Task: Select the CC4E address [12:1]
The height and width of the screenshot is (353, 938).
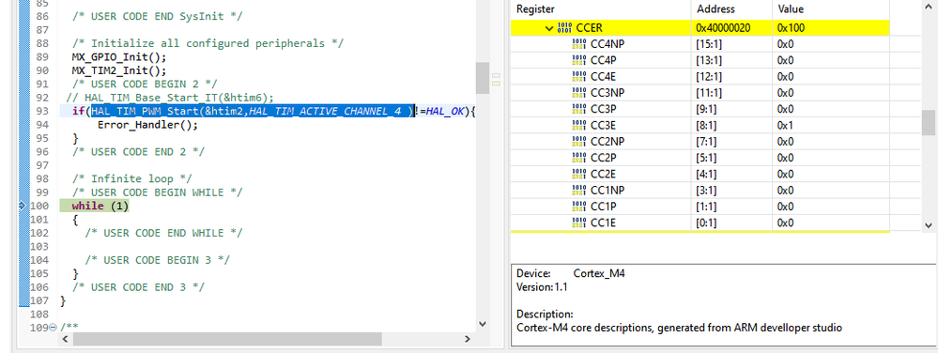Action: 709,76
